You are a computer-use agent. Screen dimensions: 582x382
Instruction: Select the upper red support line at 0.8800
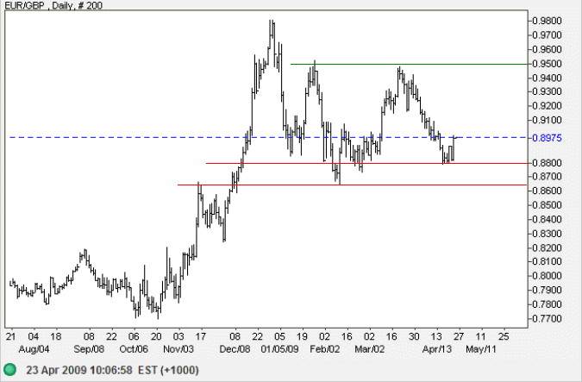point(366,163)
